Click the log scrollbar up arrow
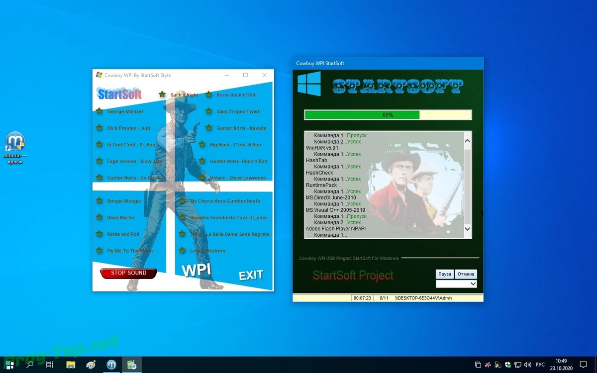The image size is (597, 373). point(467,141)
